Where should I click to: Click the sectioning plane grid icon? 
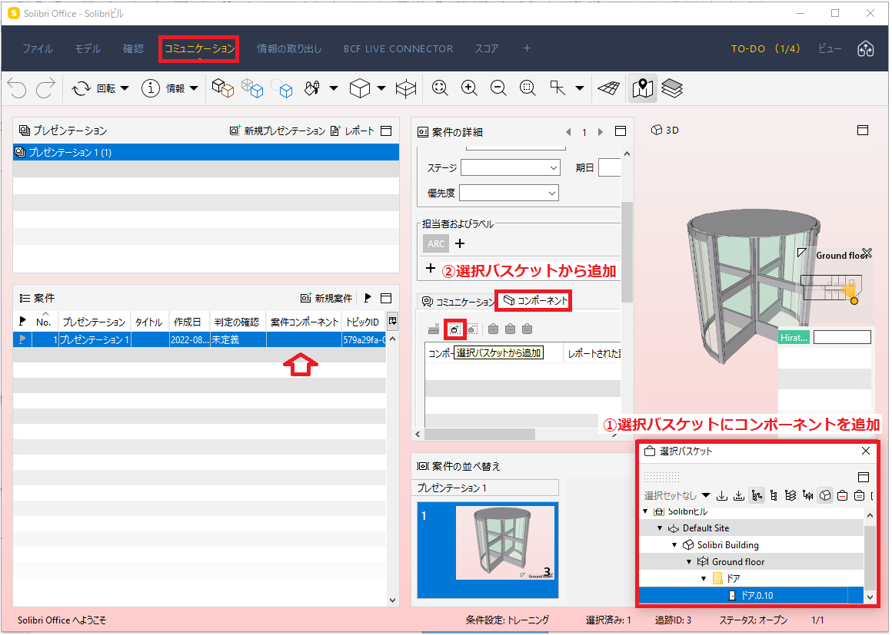tap(608, 88)
